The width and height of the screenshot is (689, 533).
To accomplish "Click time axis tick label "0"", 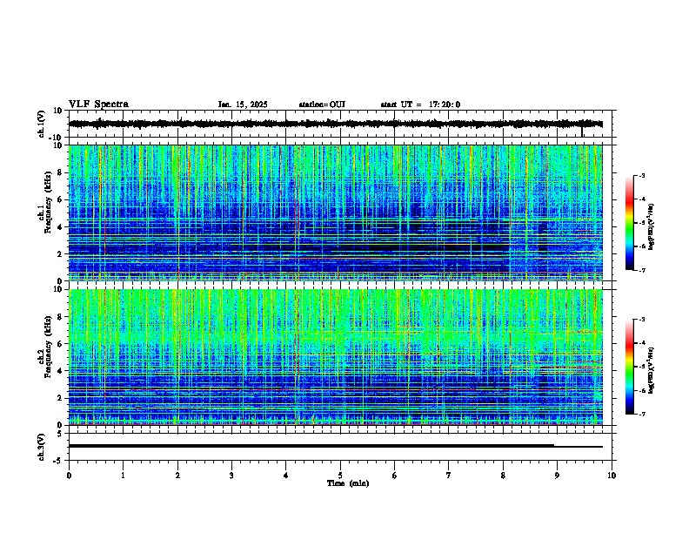I will 69,476.
